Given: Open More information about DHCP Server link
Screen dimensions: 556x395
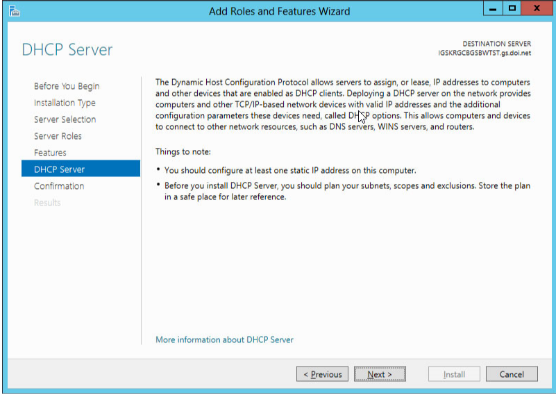Looking at the screenshot, I should 224,339.
